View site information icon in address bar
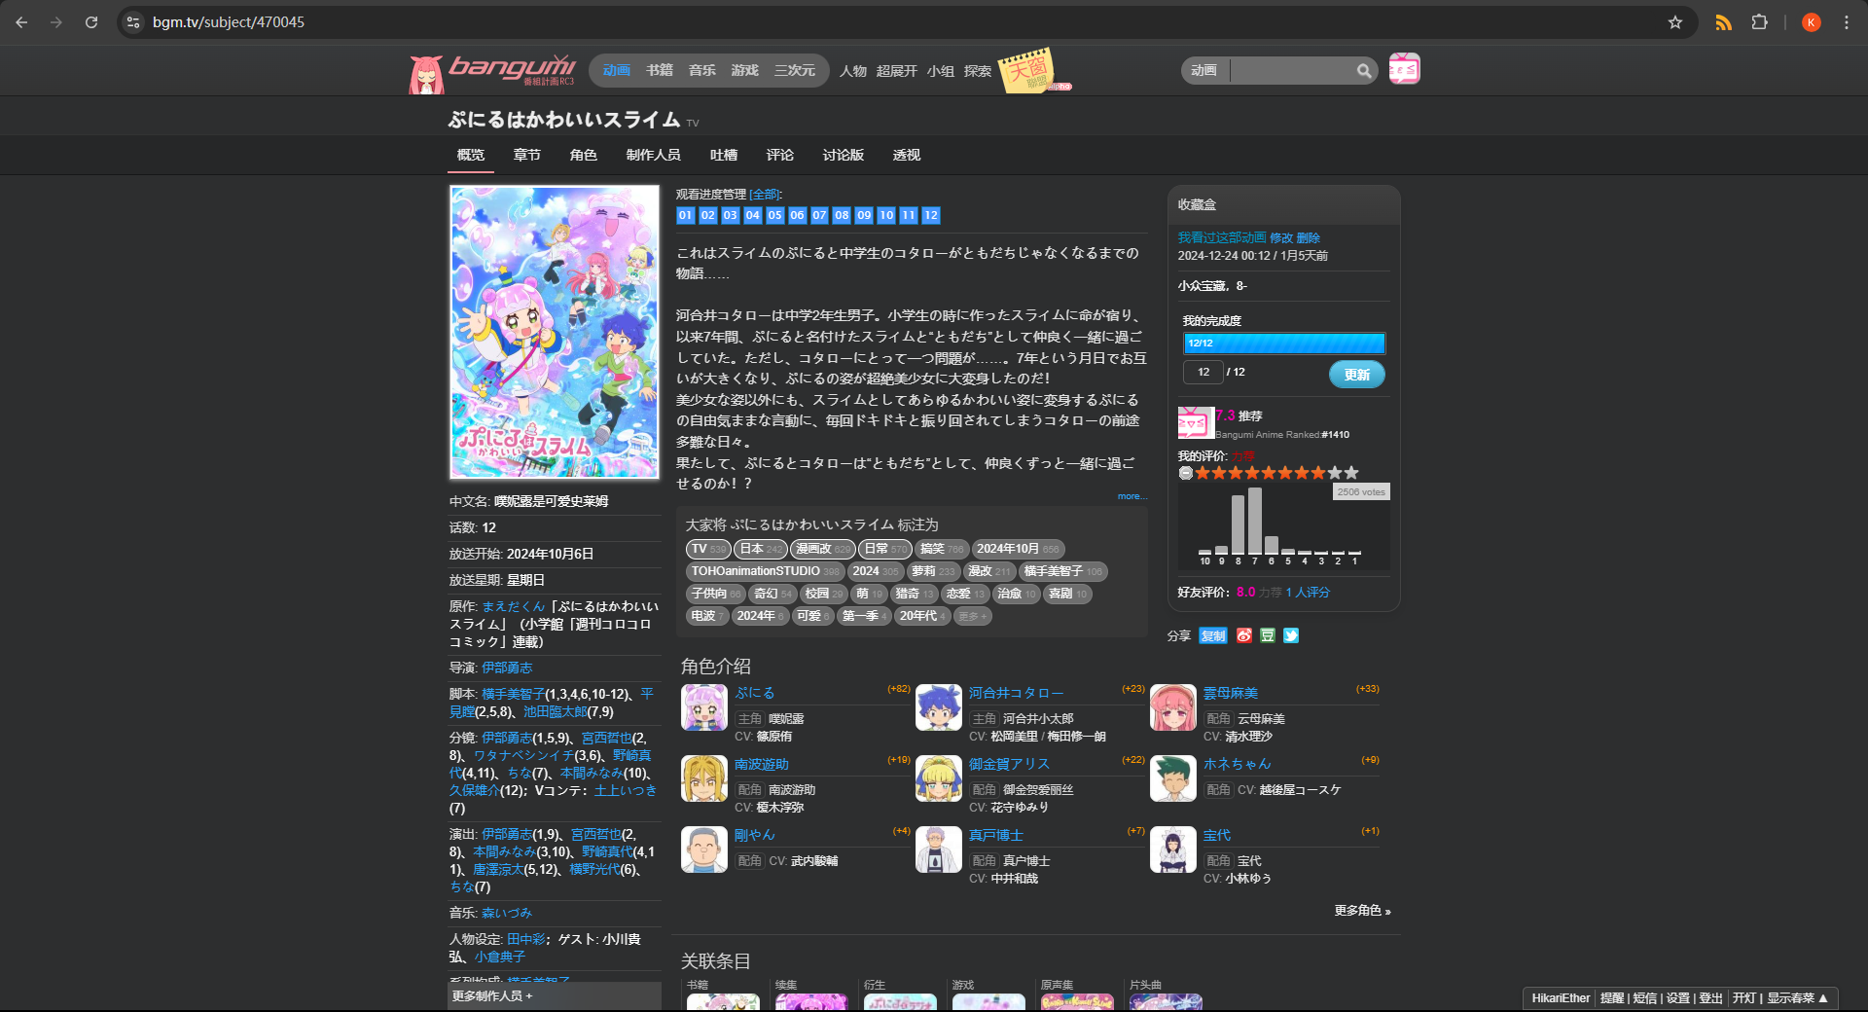Image resolution: width=1868 pixels, height=1012 pixels. pos(134,22)
